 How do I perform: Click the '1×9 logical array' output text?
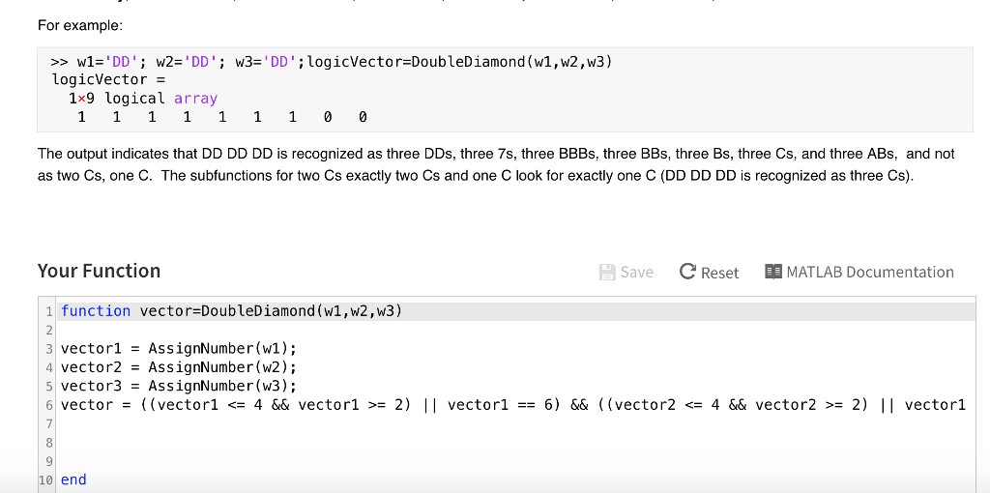tap(143, 99)
